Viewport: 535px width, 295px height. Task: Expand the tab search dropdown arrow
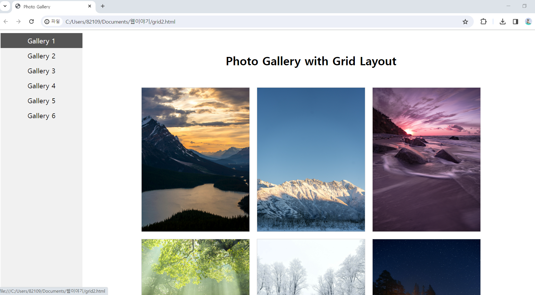point(5,6)
